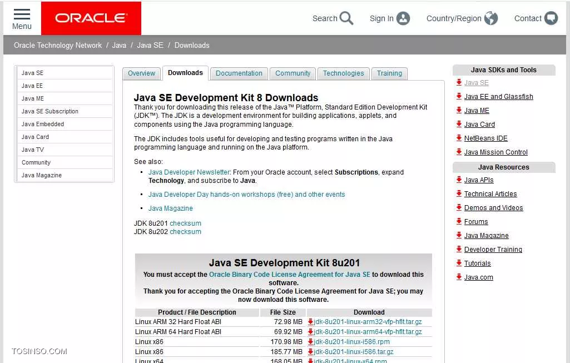The height and width of the screenshot is (363, 570).
Task: Click the Java breadcrumb link
Action: coord(119,45)
